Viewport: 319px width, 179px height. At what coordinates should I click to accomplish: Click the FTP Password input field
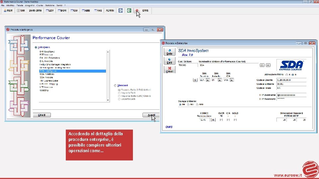pos(291,99)
